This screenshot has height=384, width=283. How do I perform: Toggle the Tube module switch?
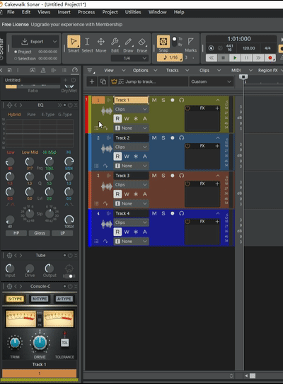[69, 276]
